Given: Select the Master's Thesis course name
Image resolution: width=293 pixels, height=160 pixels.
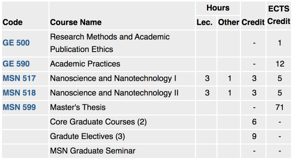Looking at the screenshot, I should pos(78,107).
